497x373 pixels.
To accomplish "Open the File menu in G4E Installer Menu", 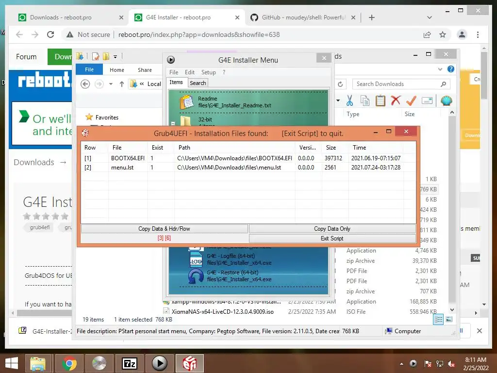I will 174,72.
